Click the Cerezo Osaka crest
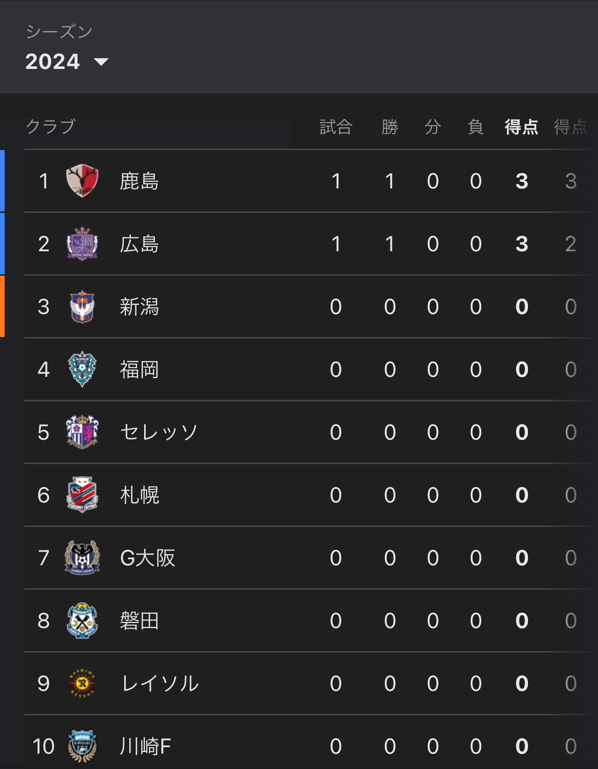 [x=82, y=432]
